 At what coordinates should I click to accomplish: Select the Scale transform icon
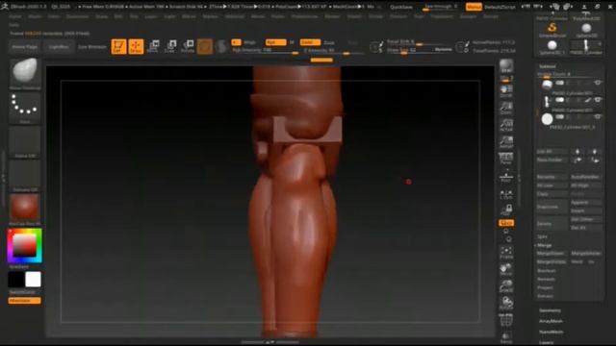click(170, 47)
